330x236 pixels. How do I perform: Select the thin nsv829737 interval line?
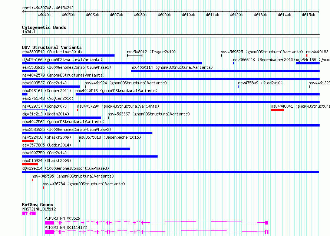[34, 109]
